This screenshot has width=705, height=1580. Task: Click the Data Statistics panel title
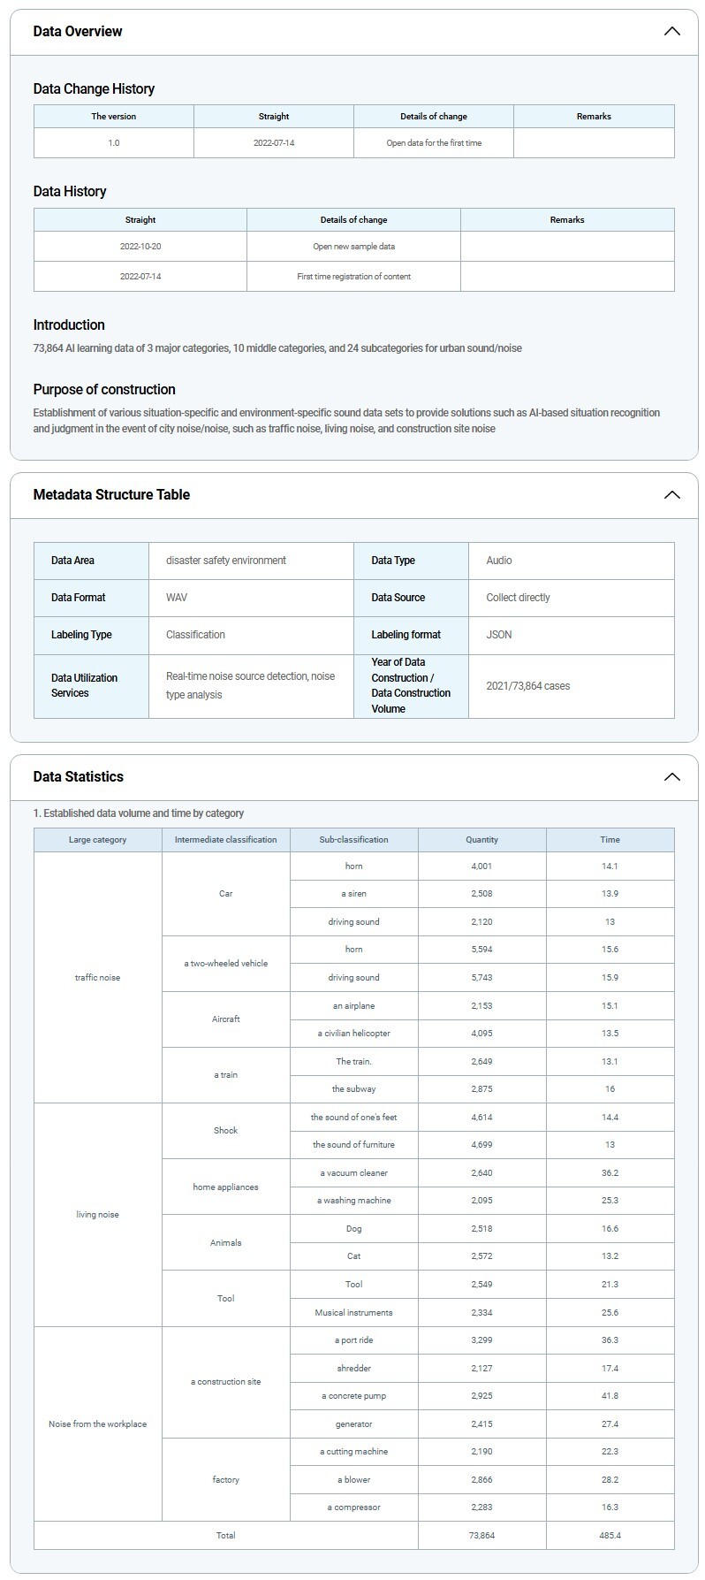pyautogui.click(x=79, y=777)
